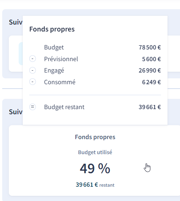Open the Fonds propres card heading
The height and width of the screenshot is (201, 180).
pos(95,137)
